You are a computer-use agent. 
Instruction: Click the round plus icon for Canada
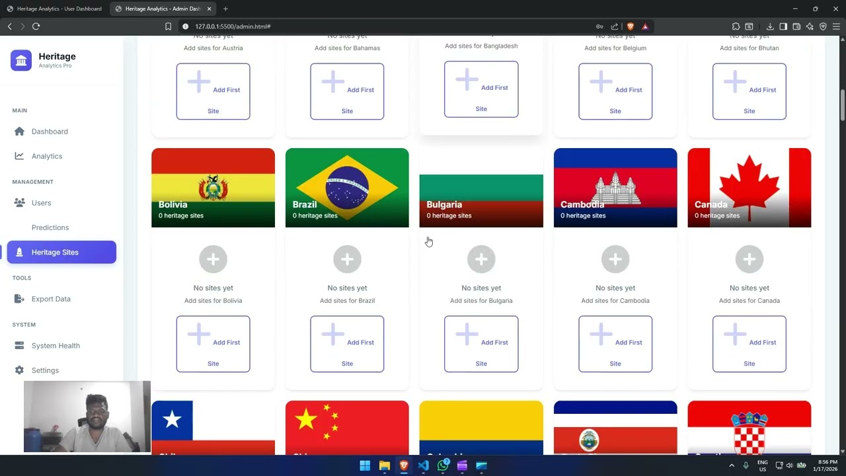click(x=750, y=260)
